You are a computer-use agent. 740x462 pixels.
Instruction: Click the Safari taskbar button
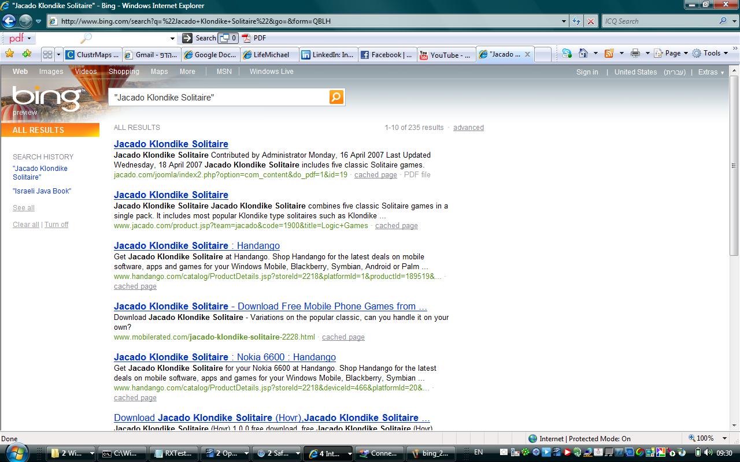(x=277, y=453)
